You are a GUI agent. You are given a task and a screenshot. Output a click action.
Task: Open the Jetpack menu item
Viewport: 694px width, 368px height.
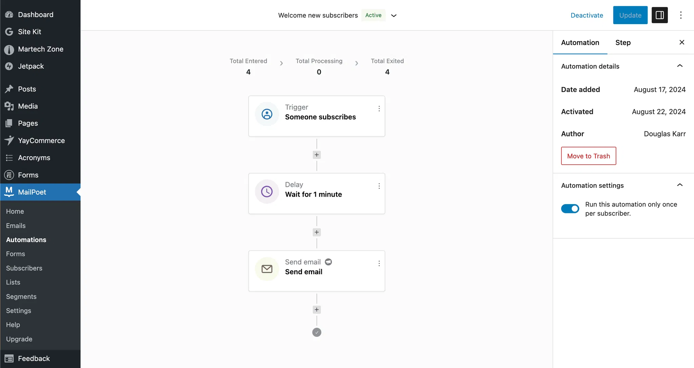point(31,66)
